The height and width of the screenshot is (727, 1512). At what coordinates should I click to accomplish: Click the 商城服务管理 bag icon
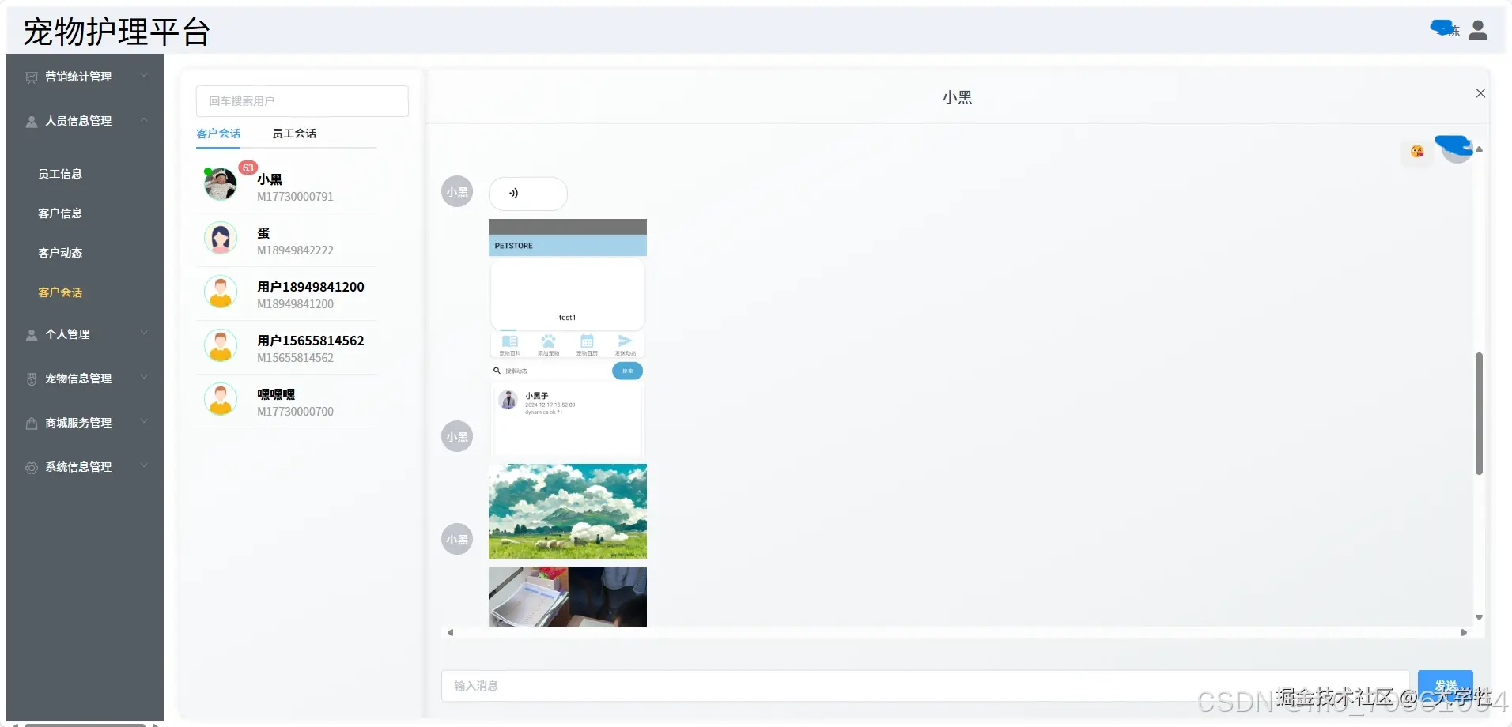32,424
